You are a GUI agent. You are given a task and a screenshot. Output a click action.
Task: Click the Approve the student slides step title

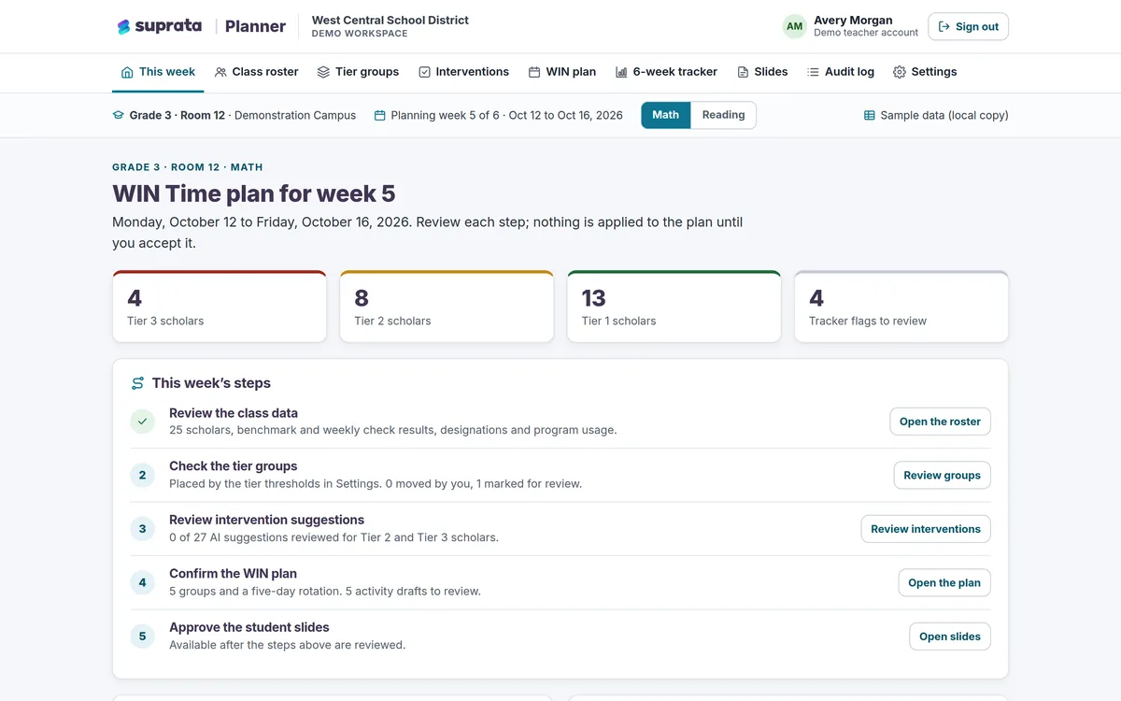(x=249, y=627)
